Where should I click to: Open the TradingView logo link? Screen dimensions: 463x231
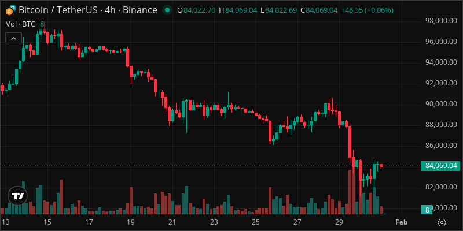(x=18, y=196)
